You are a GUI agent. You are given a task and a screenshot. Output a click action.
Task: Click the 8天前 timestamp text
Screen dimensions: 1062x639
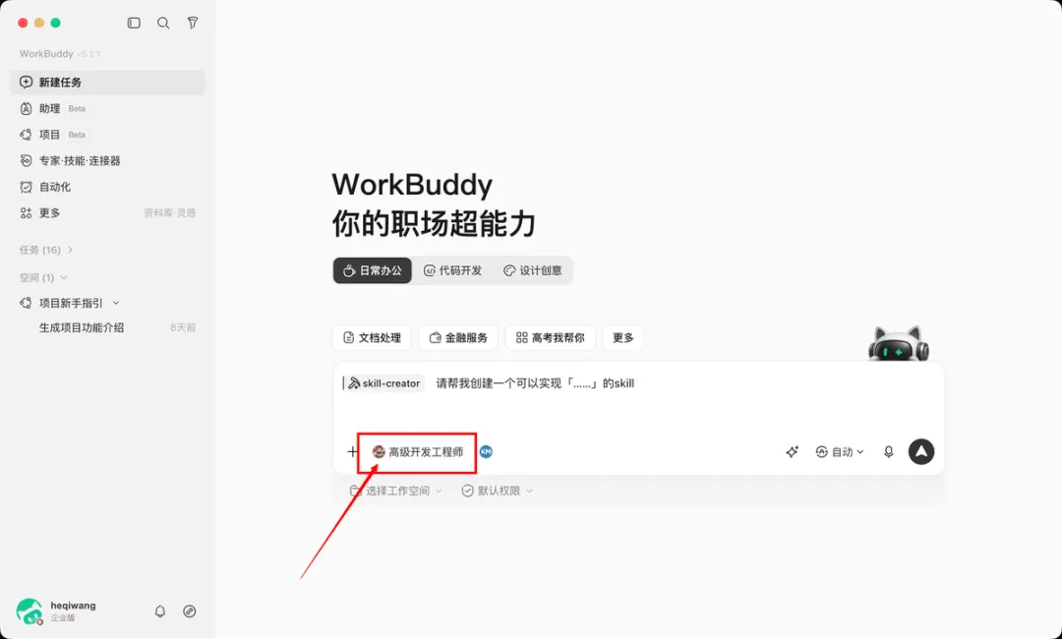[183, 327]
